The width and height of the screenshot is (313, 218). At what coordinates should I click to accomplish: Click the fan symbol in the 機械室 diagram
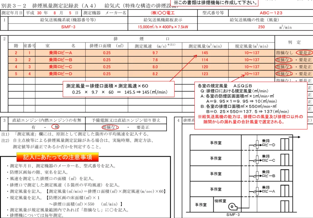pyautogui.click(x=233, y=207)
